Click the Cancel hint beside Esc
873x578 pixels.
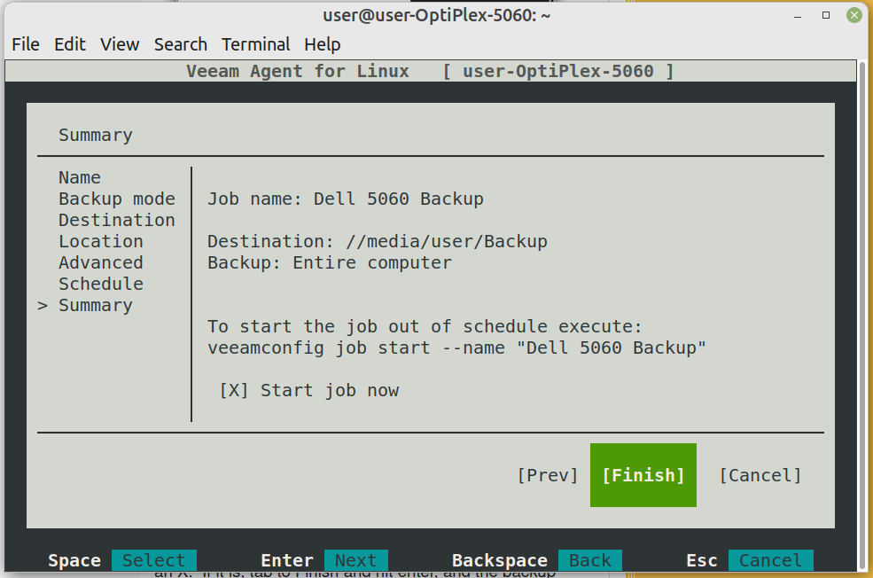[770, 560]
